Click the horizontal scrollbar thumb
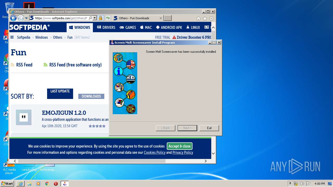The height and width of the screenshot is (187, 333). point(92,161)
